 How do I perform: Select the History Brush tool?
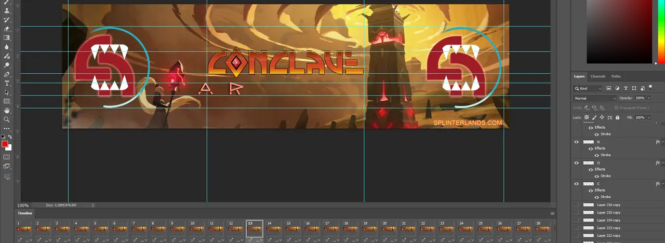coord(7,20)
